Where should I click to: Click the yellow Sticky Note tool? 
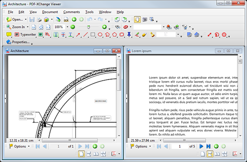(x=9, y=34)
